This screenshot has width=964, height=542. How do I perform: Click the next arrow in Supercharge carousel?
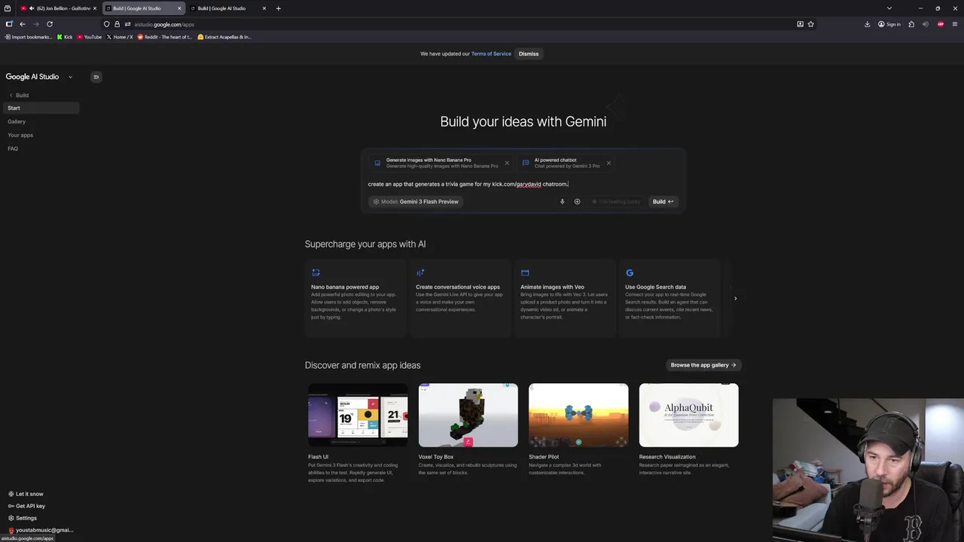click(x=735, y=299)
